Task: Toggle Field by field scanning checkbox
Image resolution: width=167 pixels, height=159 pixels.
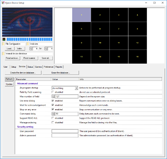Action: click(x=53, y=92)
